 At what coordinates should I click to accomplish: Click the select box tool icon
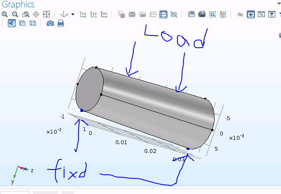212,14
